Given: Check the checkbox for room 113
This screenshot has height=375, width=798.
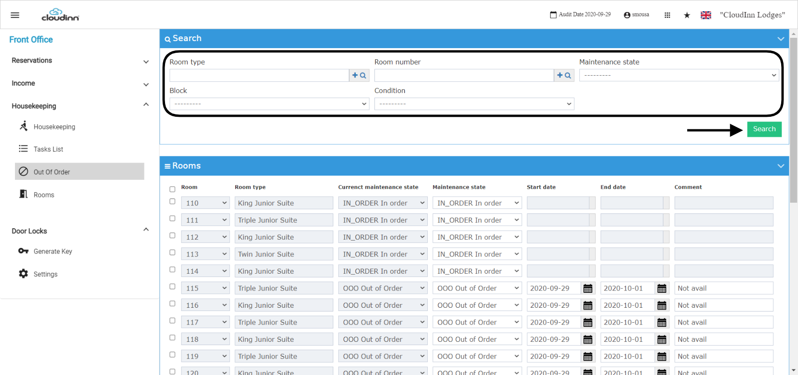Looking at the screenshot, I should click(x=173, y=253).
